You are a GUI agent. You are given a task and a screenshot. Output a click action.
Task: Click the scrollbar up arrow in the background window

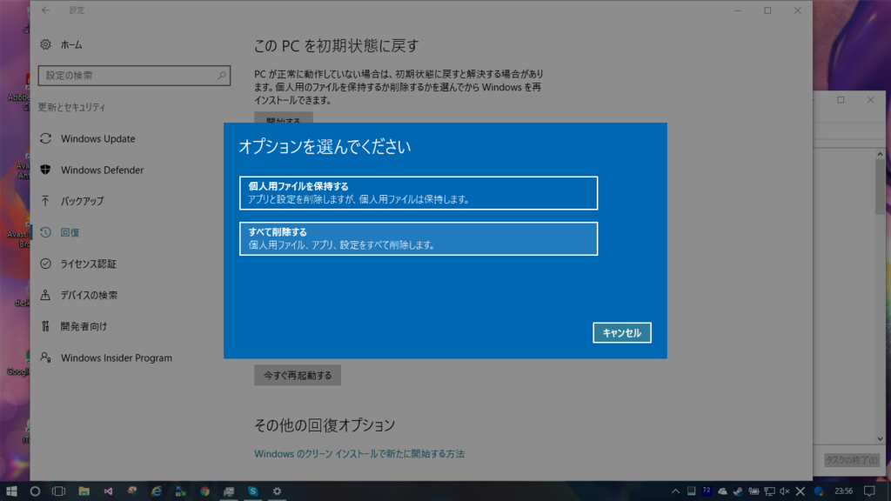pyautogui.click(x=880, y=154)
